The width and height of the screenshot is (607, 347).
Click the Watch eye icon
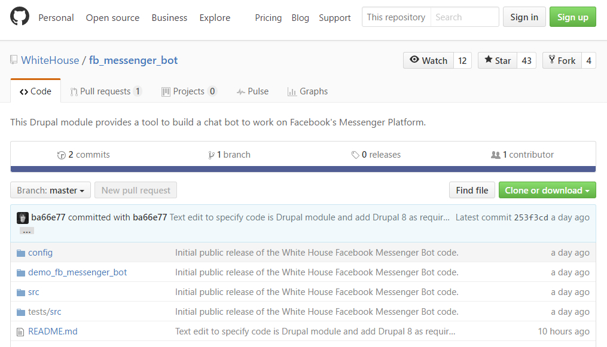coord(415,60)
